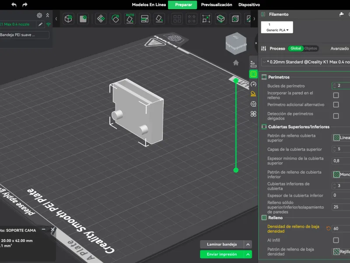Toggle the AI infill checkbox

point(336,240)
